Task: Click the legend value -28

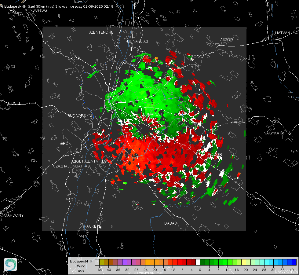Action: (136, 270)
